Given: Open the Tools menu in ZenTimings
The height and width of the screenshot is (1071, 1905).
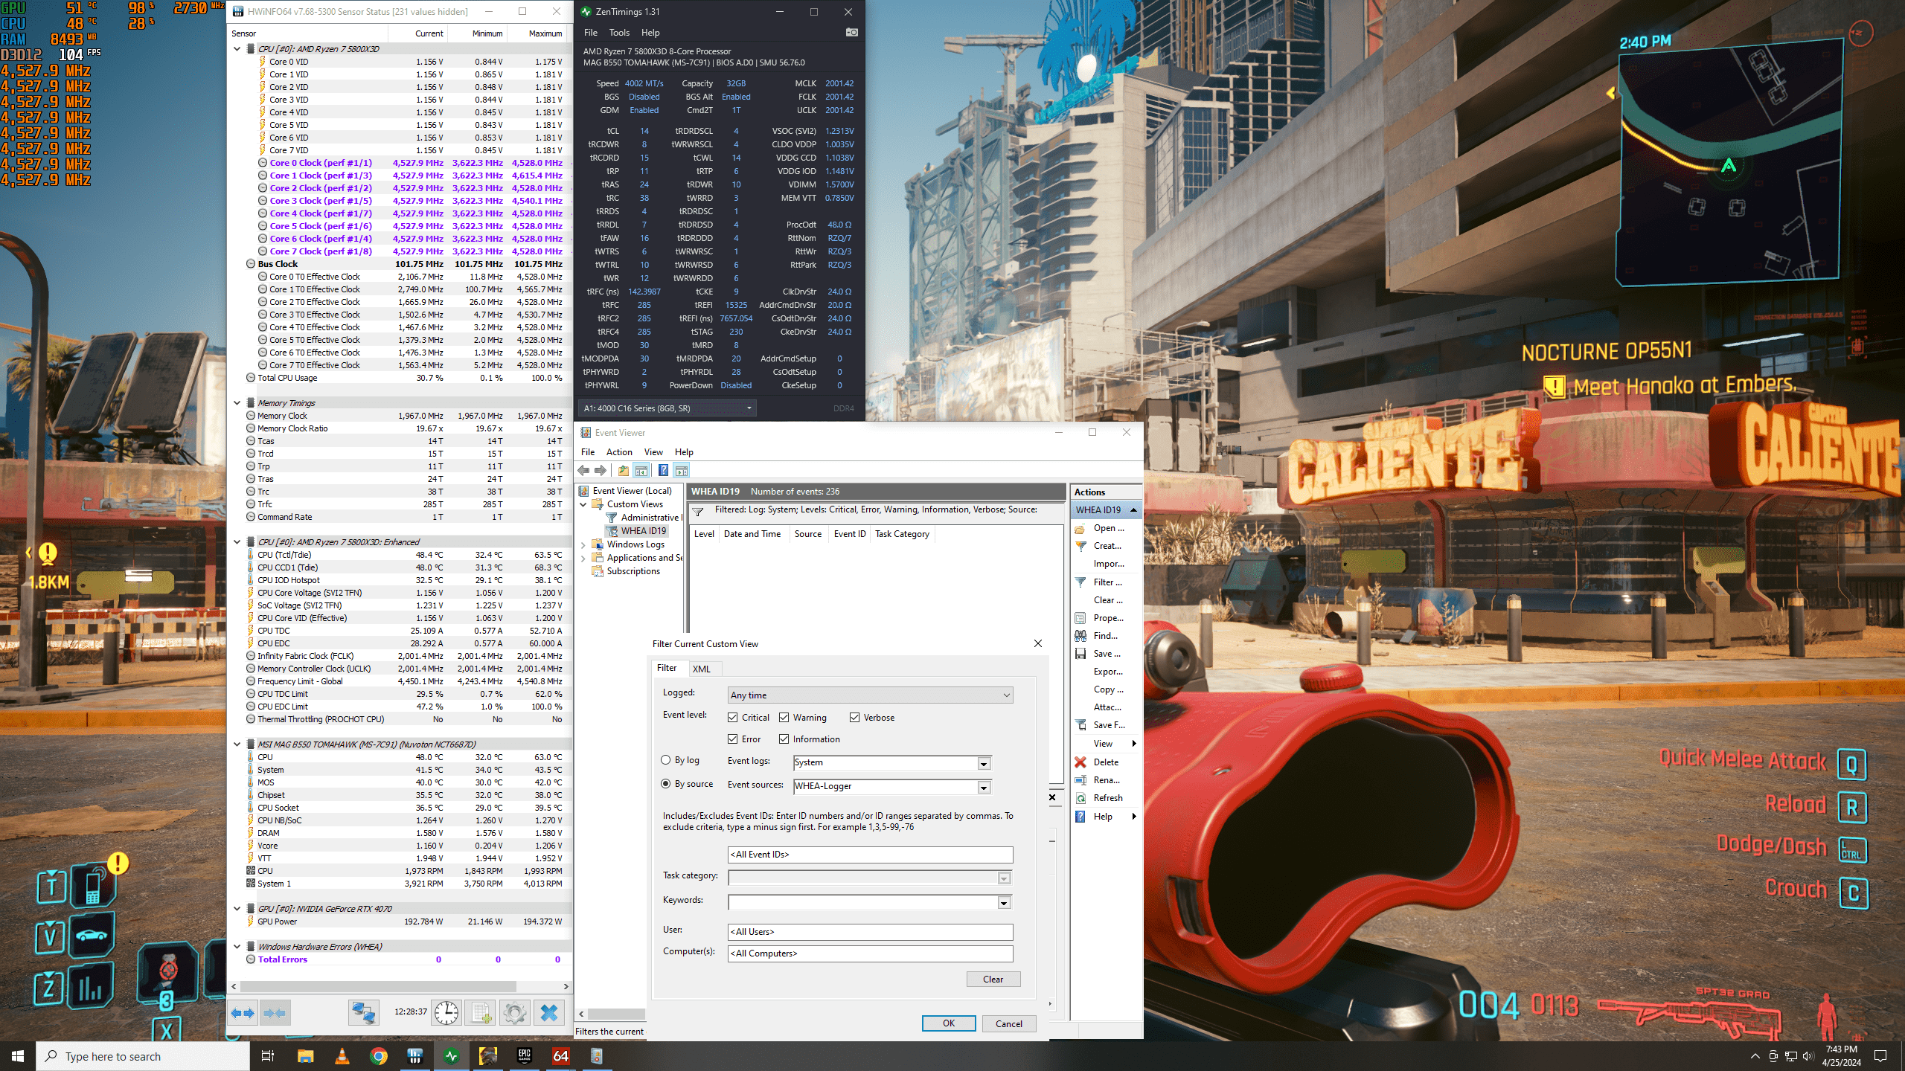Looking at the screenshot, I should (618, 33).
